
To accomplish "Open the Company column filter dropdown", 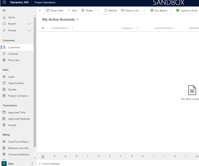I will 137,28.
